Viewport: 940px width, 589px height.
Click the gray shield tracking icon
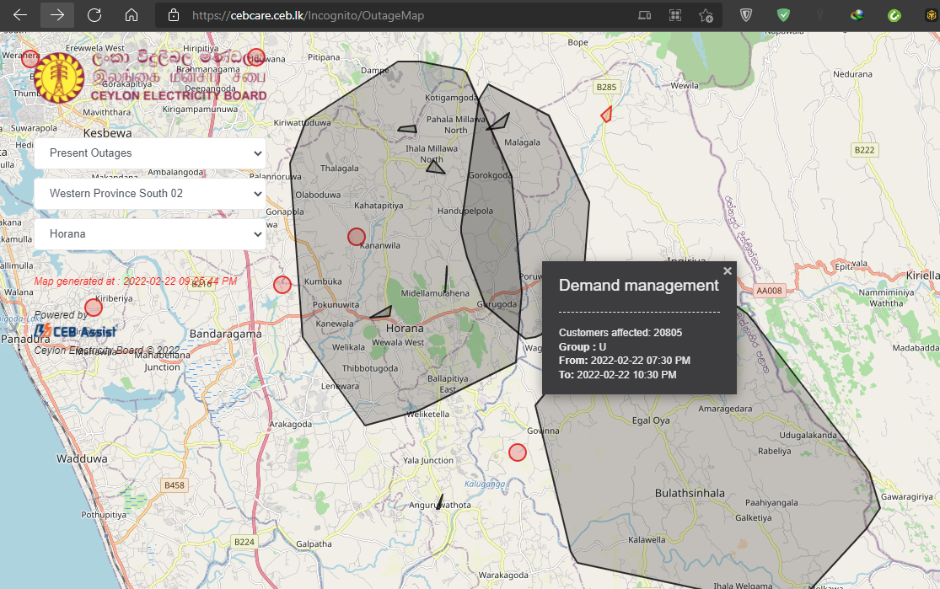pyautogui.click(x=746, y=15)
